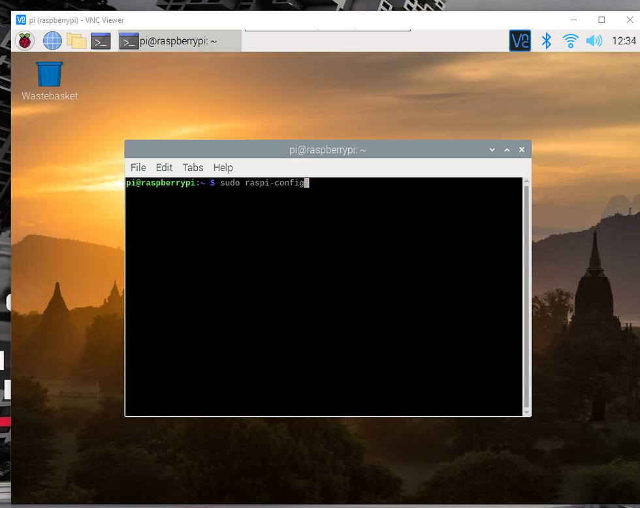Open the terminal Edit menu
640x508 pixels.
pyautogui.click(x=164, y=168)
